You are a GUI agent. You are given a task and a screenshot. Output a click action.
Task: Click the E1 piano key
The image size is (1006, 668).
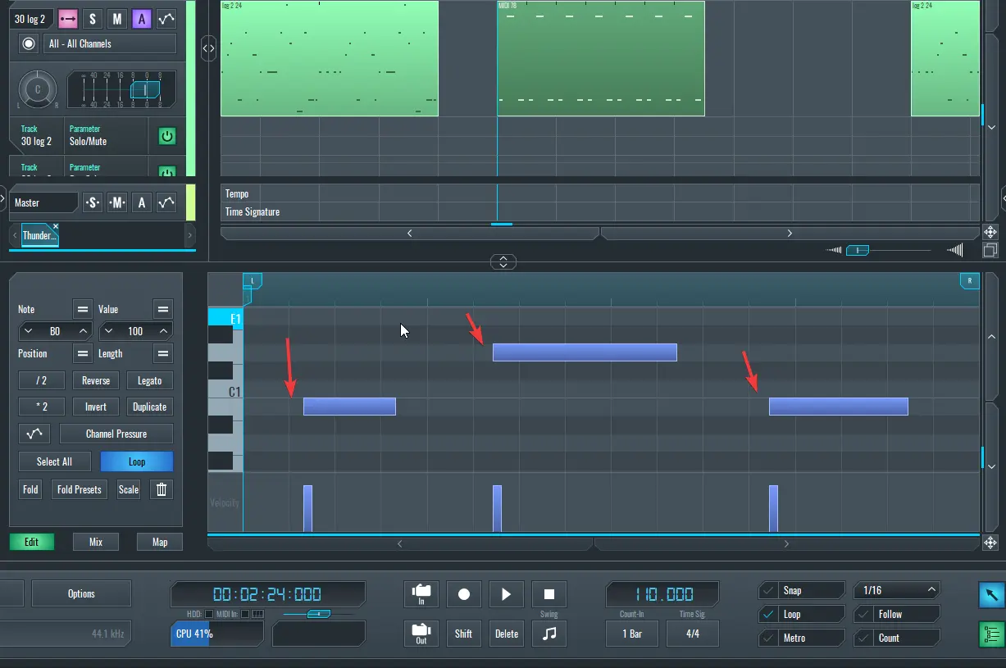pos(225,318)
